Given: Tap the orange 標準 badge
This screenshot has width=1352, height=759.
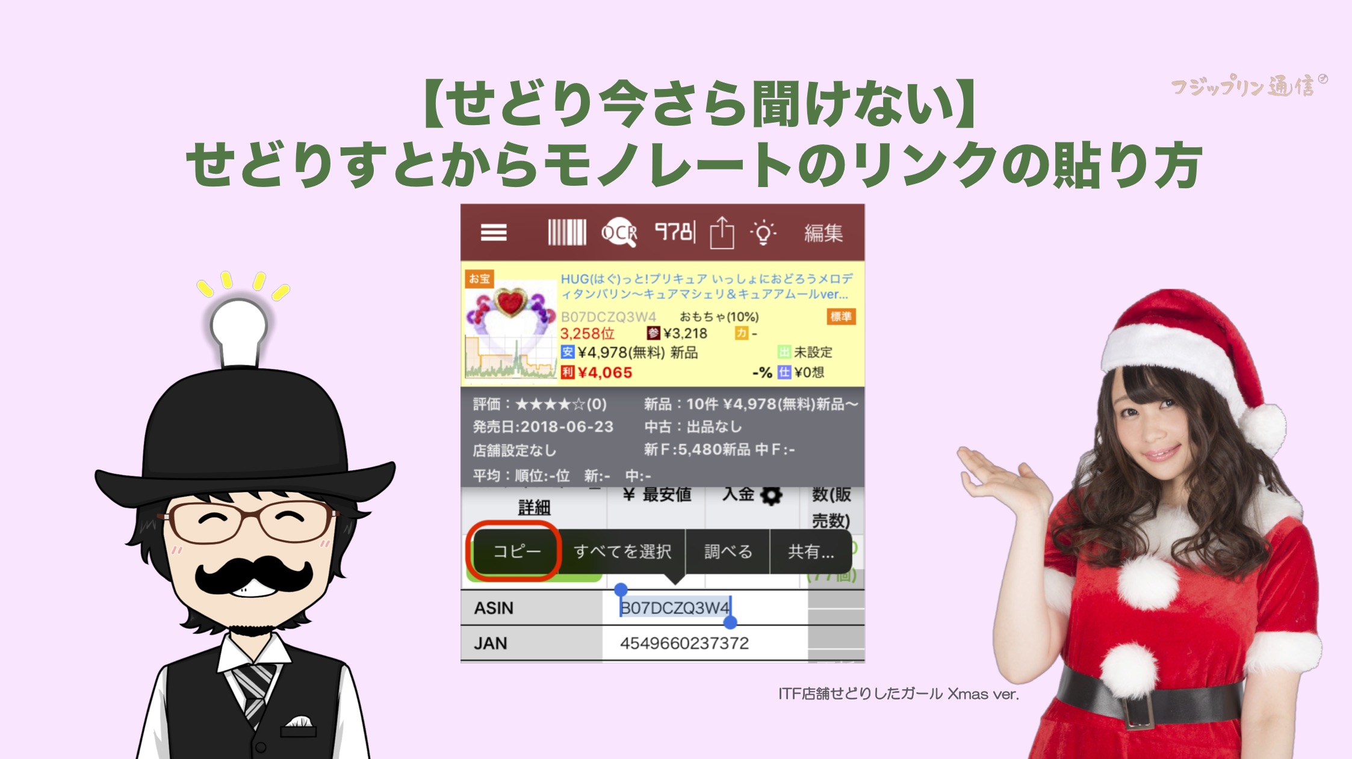Looking at the screenshot, I should pos(840,316).
